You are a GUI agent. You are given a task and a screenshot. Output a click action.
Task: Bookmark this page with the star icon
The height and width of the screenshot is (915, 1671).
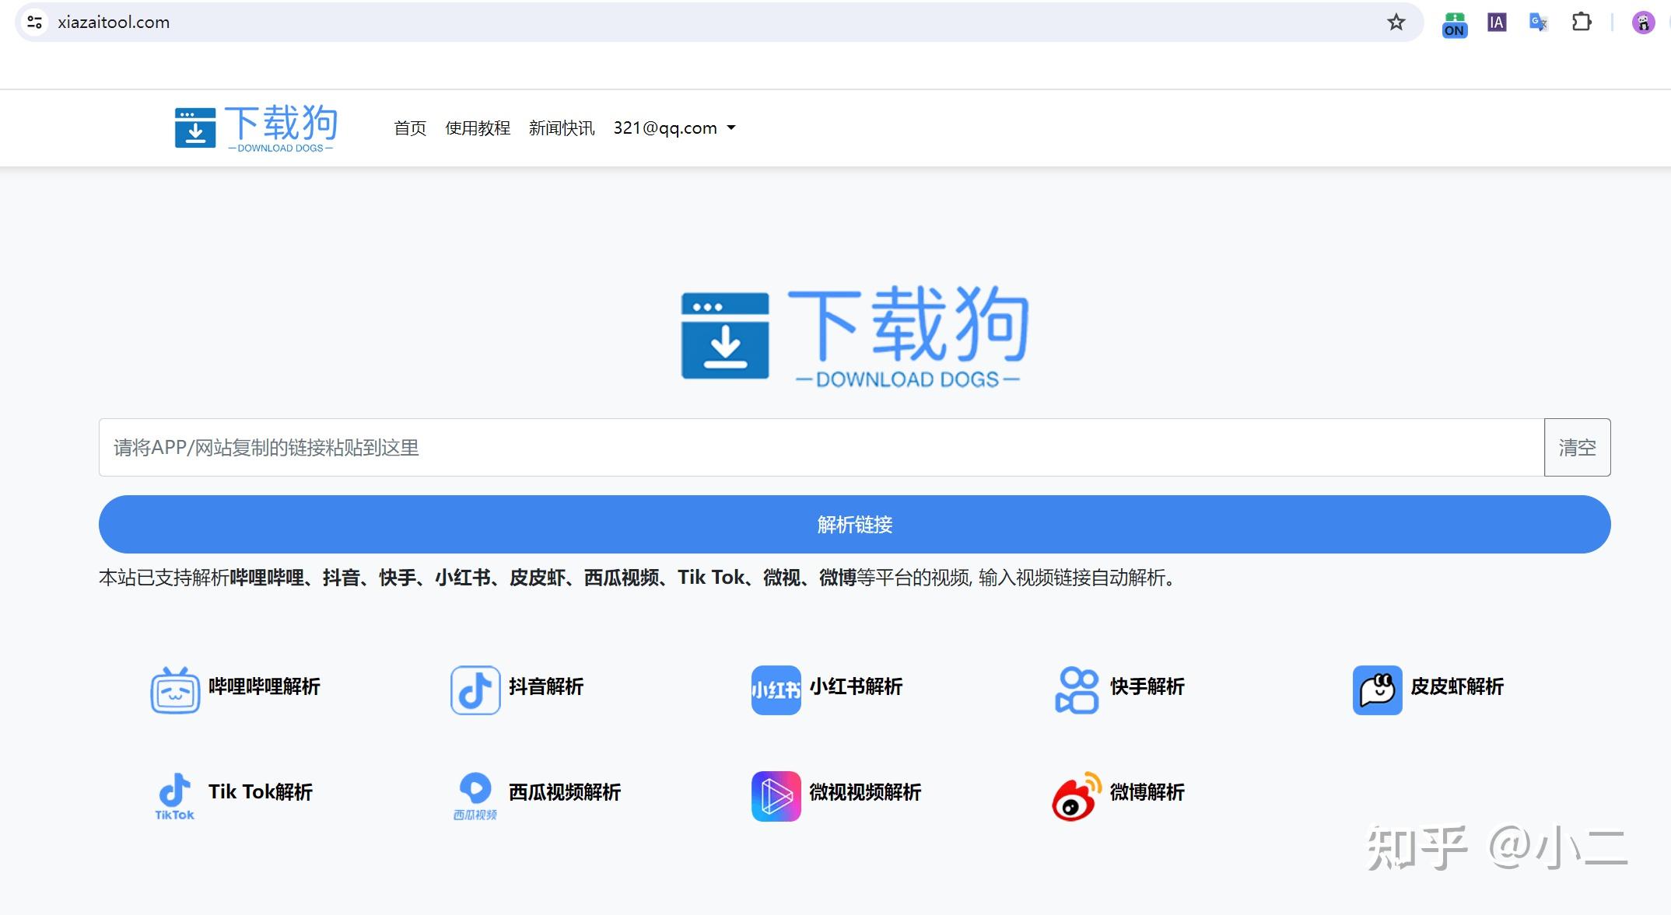(1396, 23)
